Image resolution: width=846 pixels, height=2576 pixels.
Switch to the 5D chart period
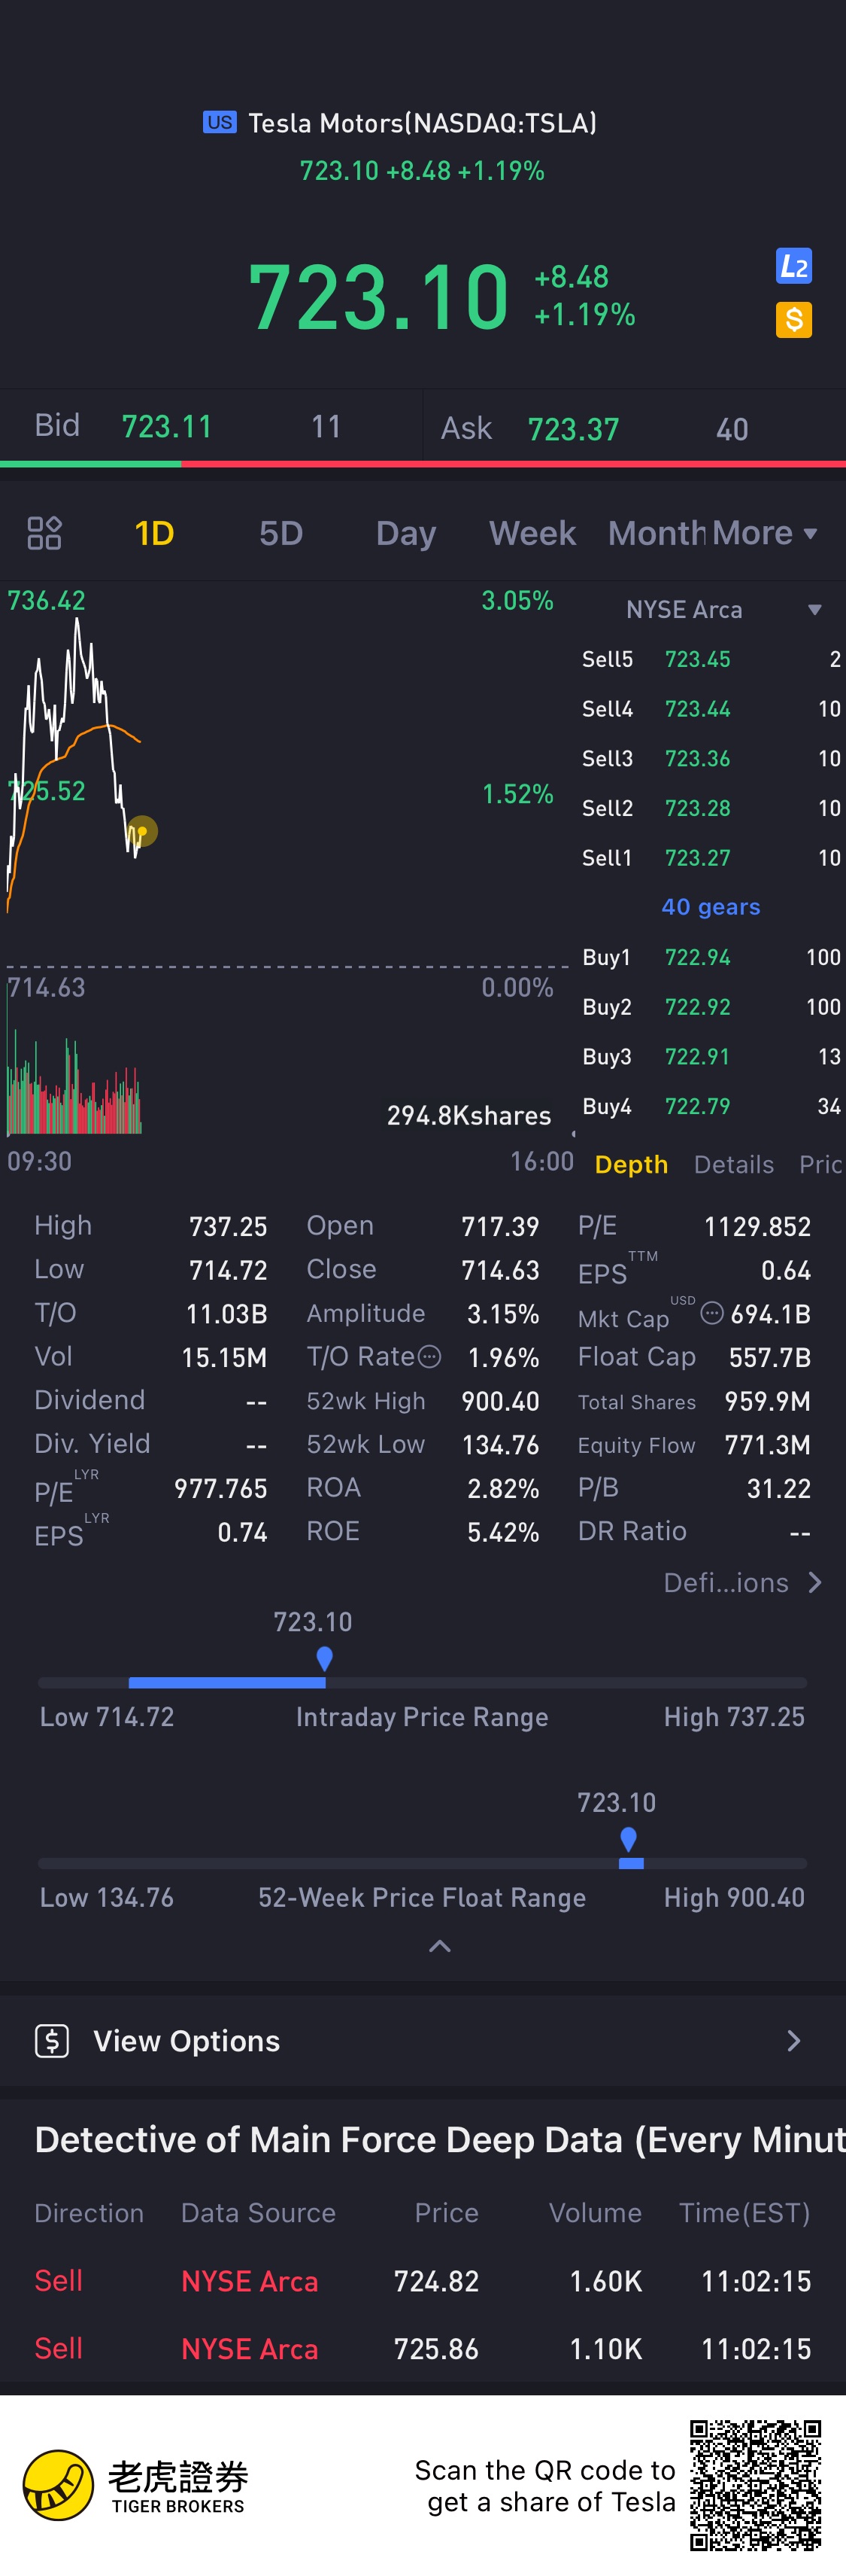280,533
